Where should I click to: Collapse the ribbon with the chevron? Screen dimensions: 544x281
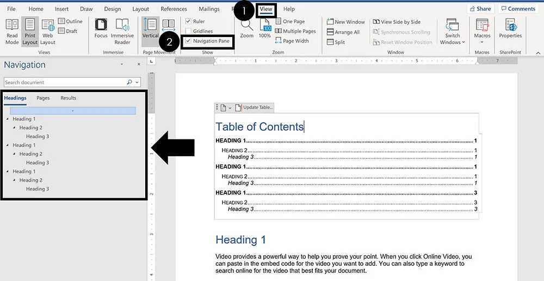tap(538, 53)
